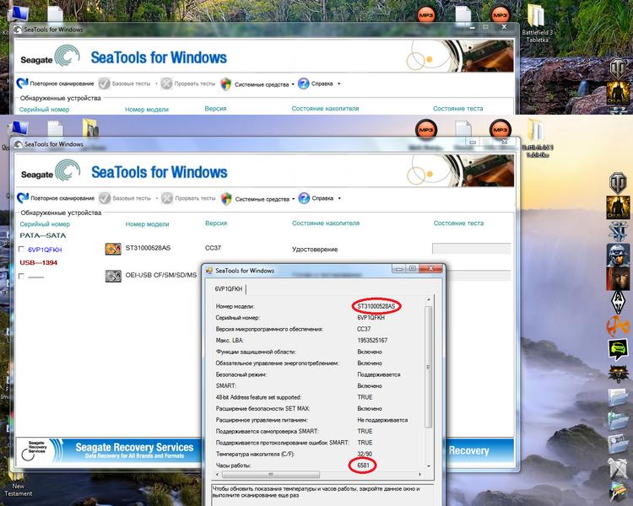Click the Базовые тесты checkmark icon in lower window
This screenshot has height=506, width=633.
(105, 198)
